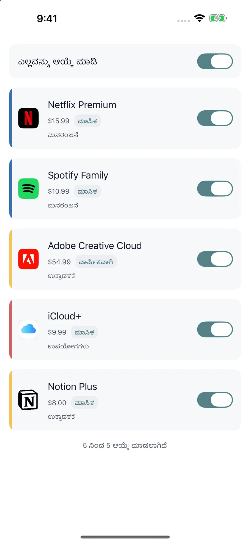Viewport: 250px width, 543px height.
Task: Toggle the Netflix Premium switch
Action: click(215, 118)
